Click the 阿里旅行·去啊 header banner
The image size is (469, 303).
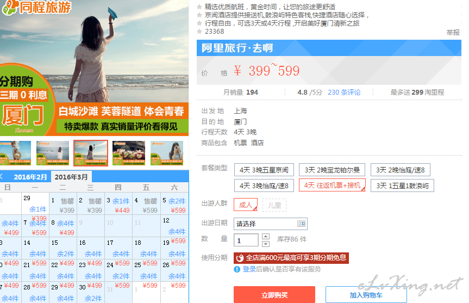pyautogui.click(x=329, y=48)
